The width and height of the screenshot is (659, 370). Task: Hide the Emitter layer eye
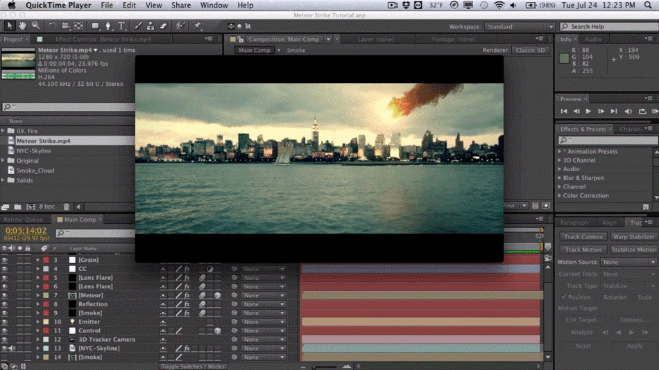click(x=5, y=321)
